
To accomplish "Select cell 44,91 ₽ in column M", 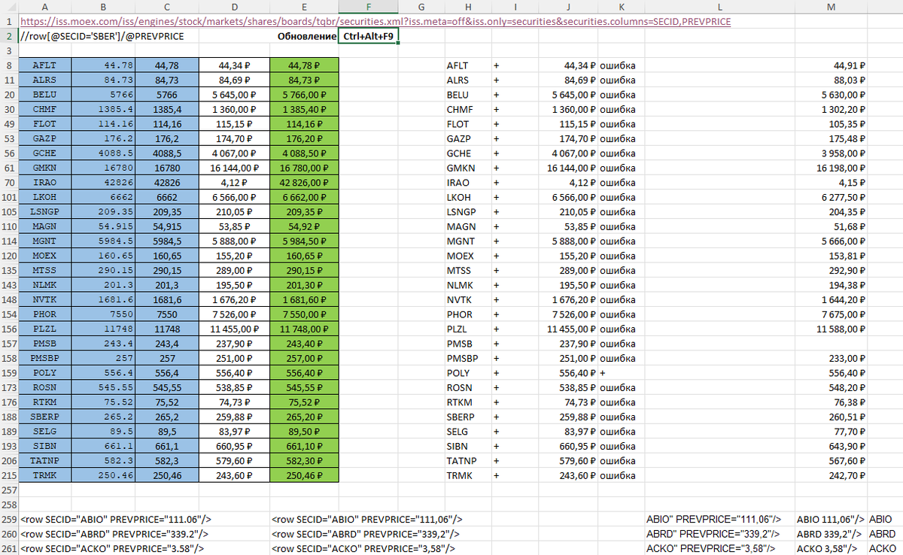I will 831,66.
